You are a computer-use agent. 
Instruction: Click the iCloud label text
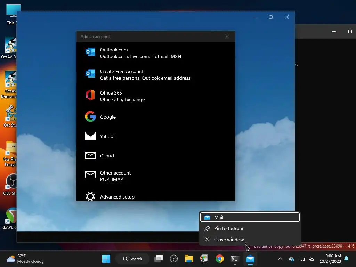[107, 156]
